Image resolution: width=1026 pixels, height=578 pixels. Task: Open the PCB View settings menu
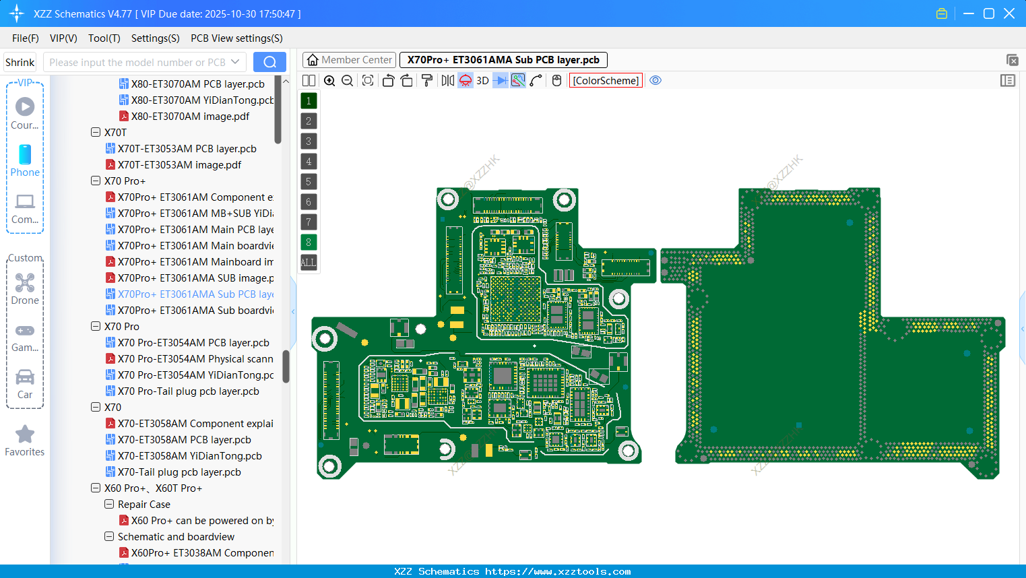236,38
